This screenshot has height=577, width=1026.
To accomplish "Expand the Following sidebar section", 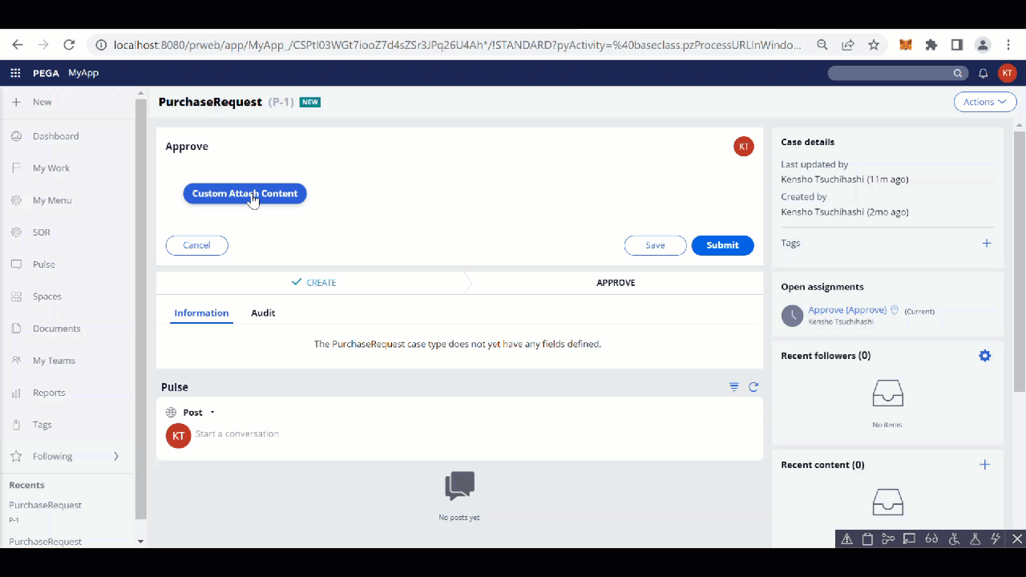I will (116, 456).
